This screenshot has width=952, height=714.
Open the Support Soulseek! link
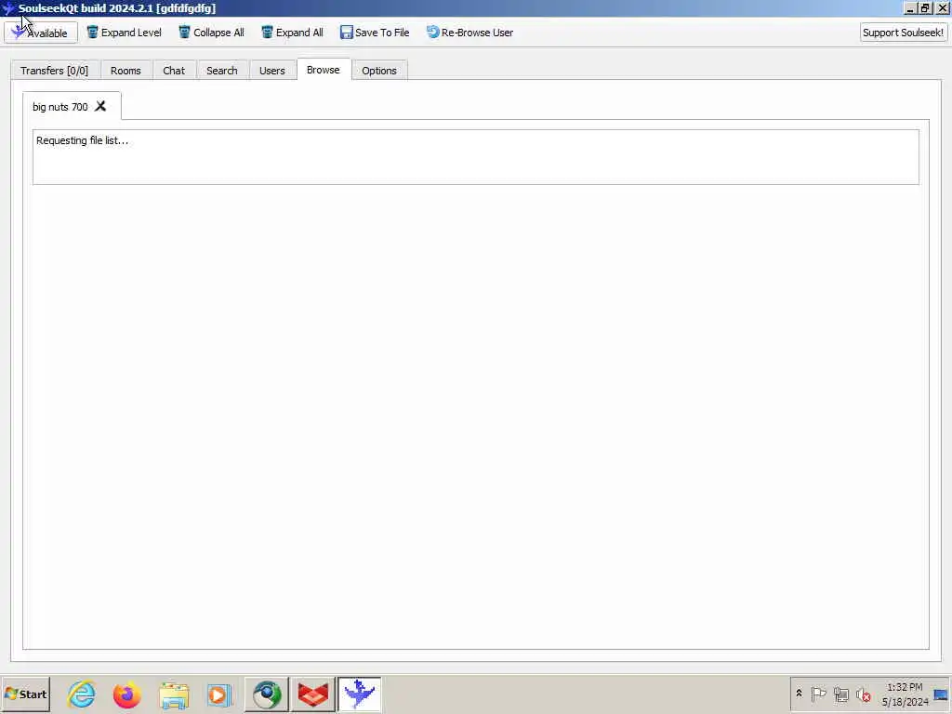[903, 33]
